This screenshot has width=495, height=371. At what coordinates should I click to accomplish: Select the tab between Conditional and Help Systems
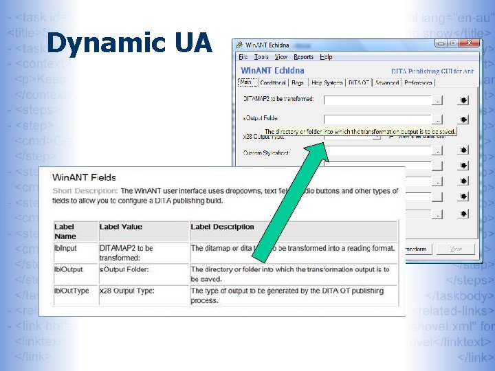coord(298,82)
